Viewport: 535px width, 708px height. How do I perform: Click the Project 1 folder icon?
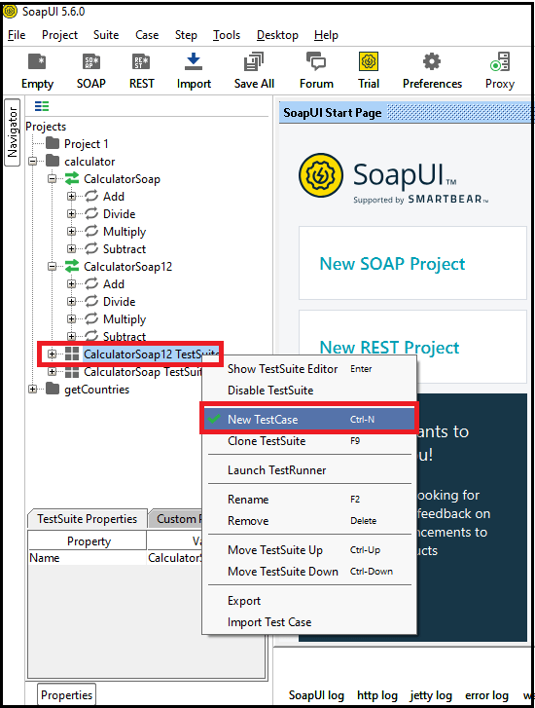53,143
